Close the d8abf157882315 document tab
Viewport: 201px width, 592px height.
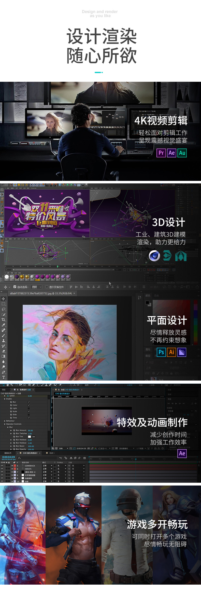click(74, 293)
